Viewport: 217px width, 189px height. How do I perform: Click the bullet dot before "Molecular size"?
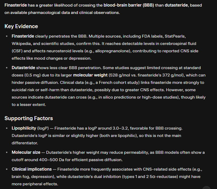7,152
